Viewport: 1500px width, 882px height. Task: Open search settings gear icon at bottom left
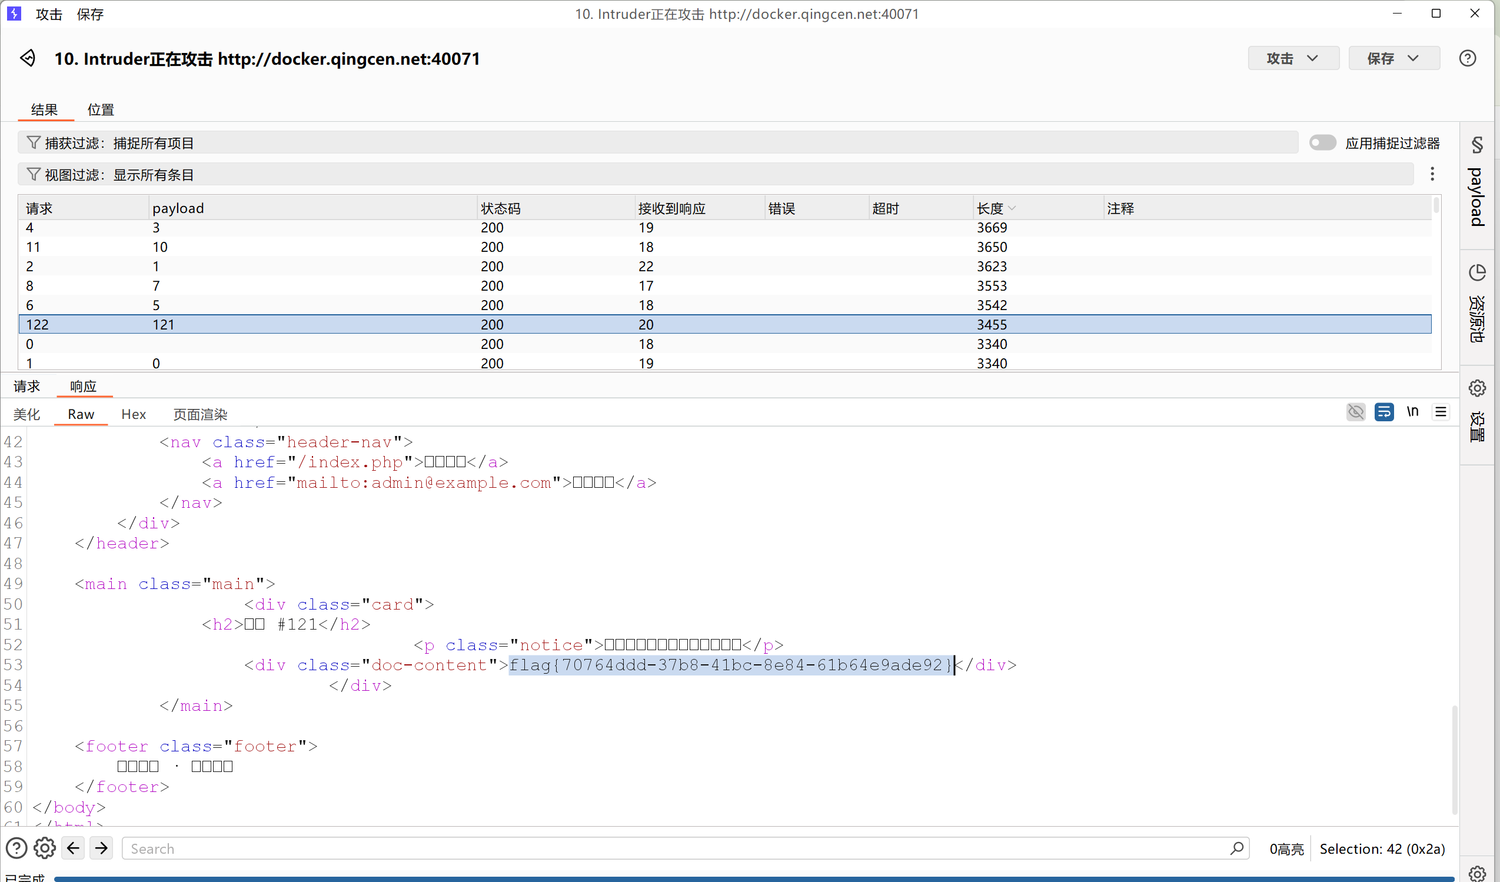[45, 848]
